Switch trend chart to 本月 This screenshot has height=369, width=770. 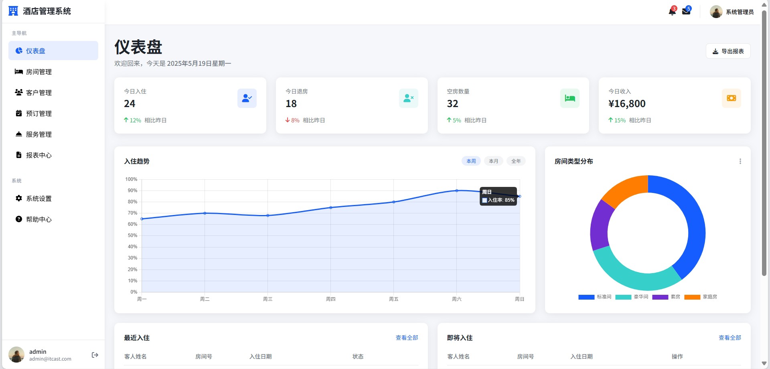(493, 161)
